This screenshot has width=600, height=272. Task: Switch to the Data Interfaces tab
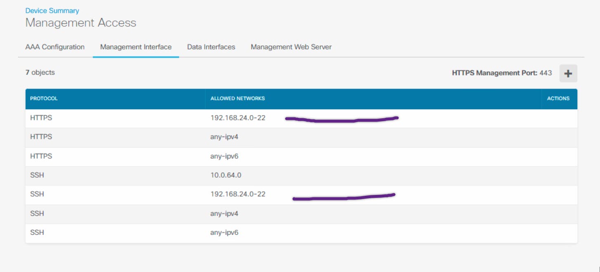tap(211, 47)
